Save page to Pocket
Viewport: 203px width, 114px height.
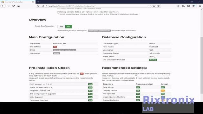click(154, 6)
